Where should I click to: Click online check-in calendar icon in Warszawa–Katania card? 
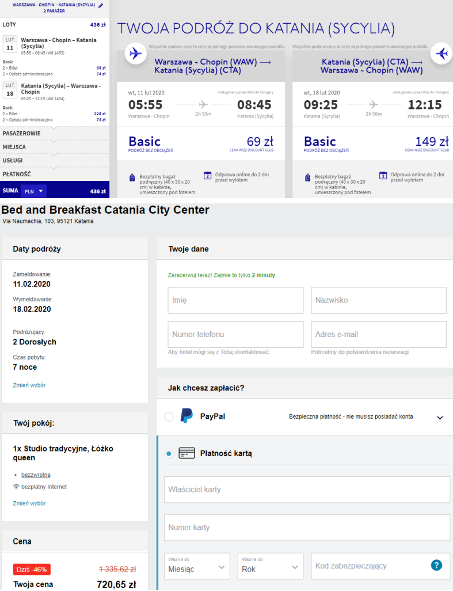207,175
